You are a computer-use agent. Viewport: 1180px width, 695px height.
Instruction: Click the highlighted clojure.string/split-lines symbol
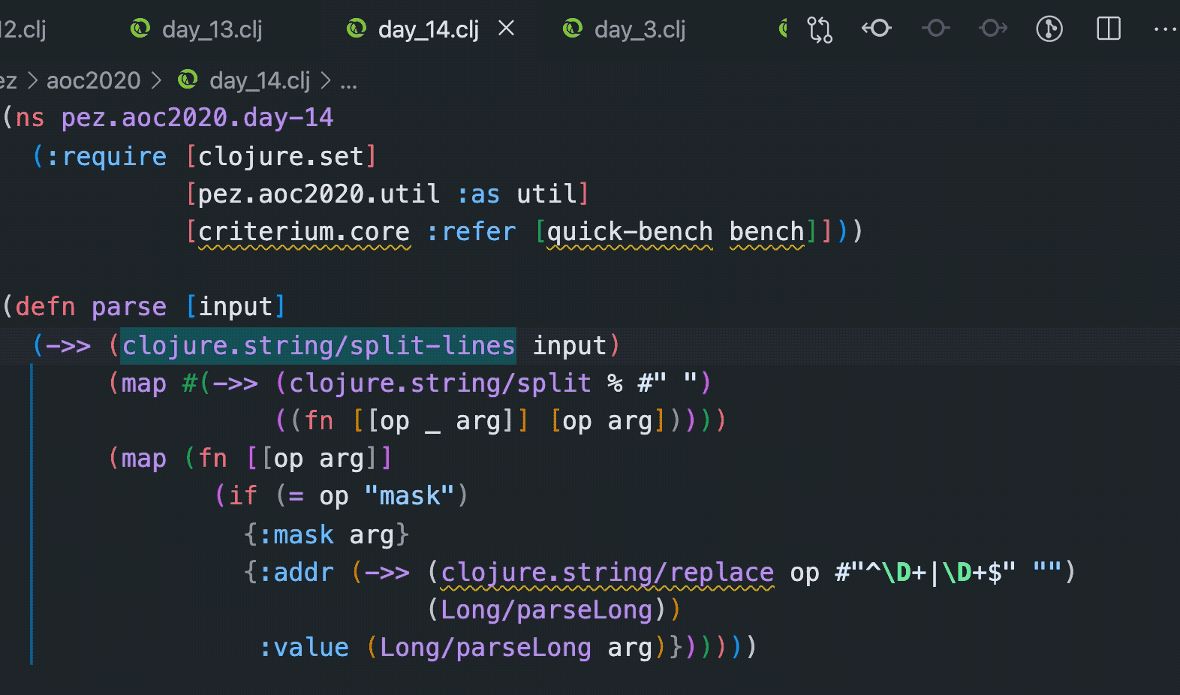coord(318,345)
